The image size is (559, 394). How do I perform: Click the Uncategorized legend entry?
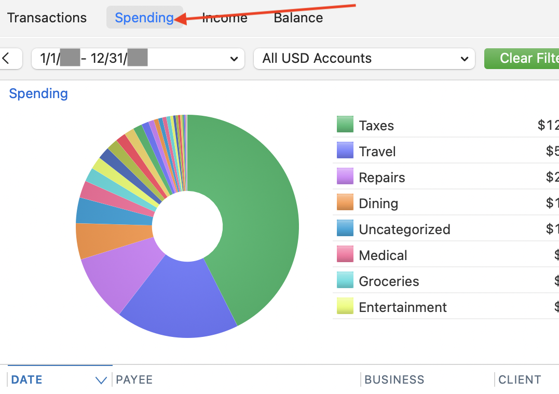(x=404, y=229)
